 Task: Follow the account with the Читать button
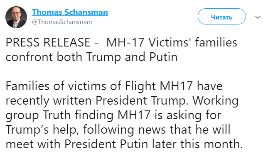pyautogui.click(x=222, y=17)
